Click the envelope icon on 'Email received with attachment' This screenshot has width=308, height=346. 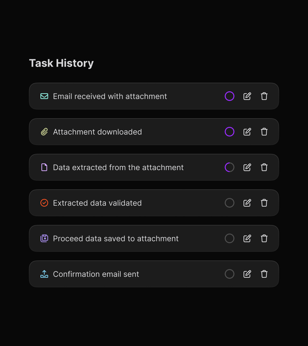[44, 96]
